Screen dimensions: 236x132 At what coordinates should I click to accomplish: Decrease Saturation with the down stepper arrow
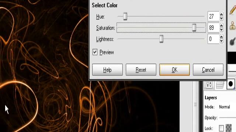(x=221, y=30)
